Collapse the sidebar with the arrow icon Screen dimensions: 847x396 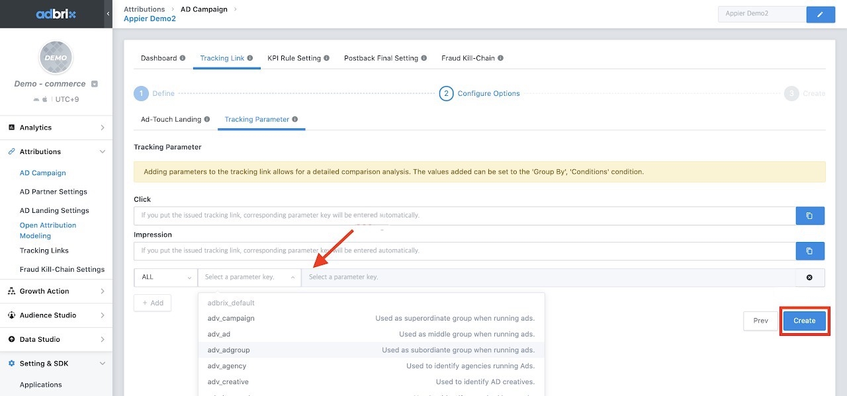tap(108, 14)
